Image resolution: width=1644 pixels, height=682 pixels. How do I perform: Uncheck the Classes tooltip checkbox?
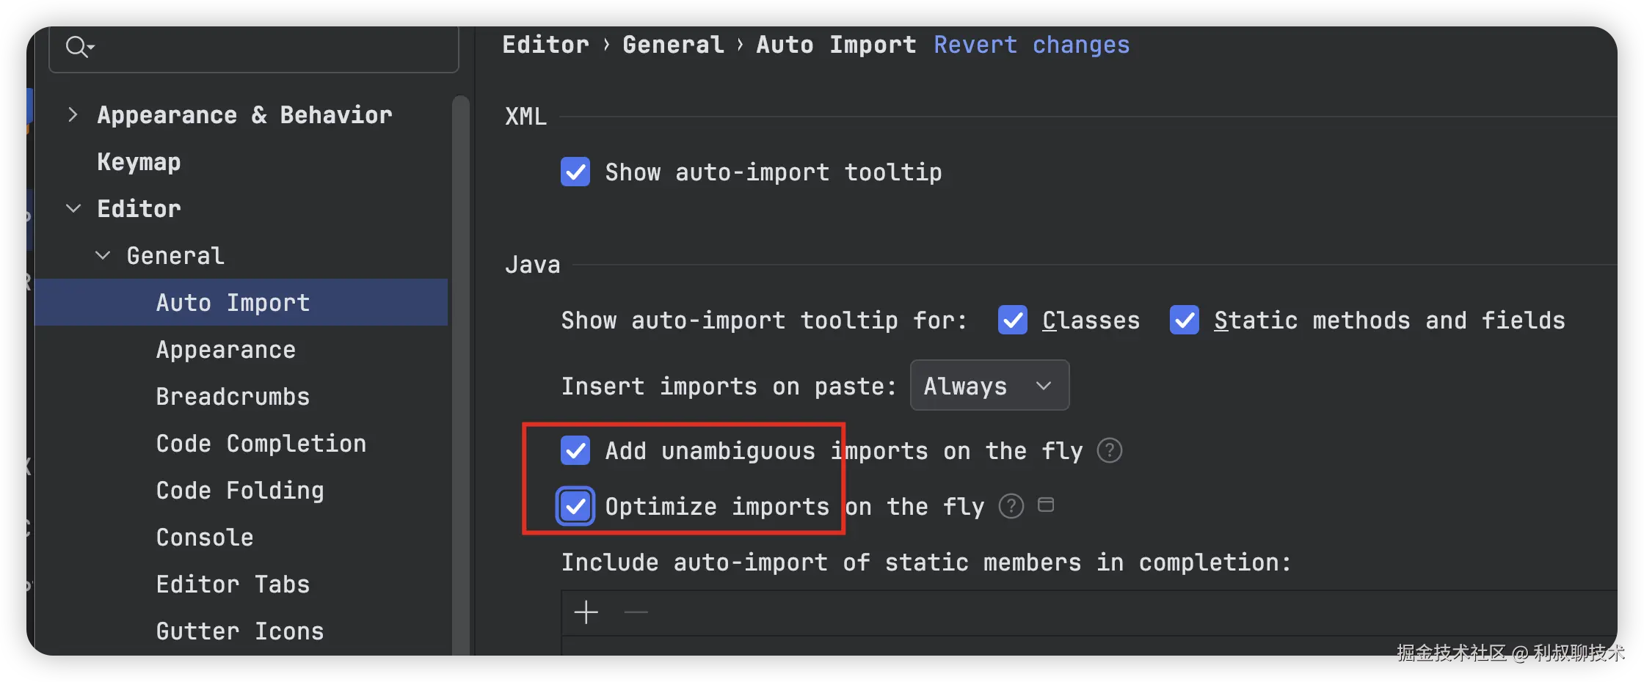1013,320
